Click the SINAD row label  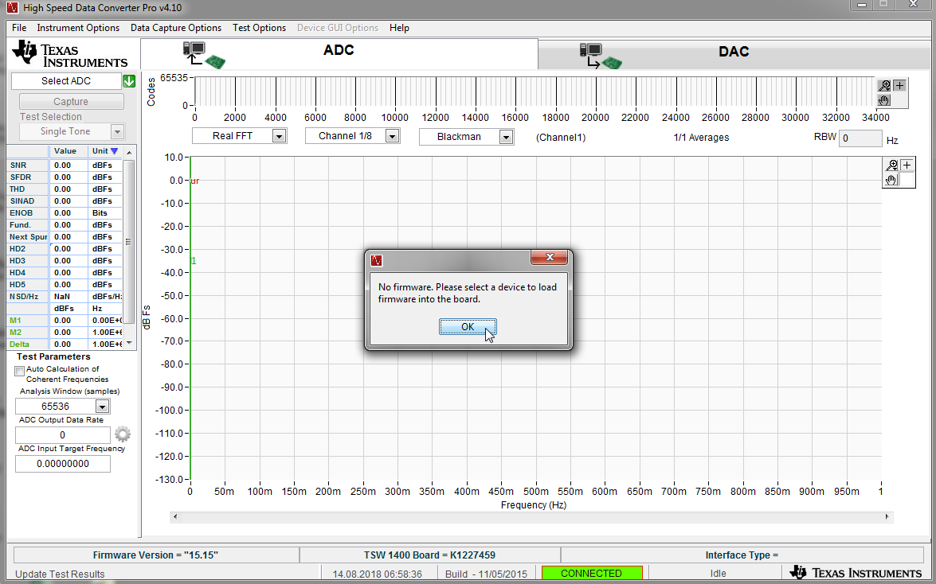pos(22,201)
